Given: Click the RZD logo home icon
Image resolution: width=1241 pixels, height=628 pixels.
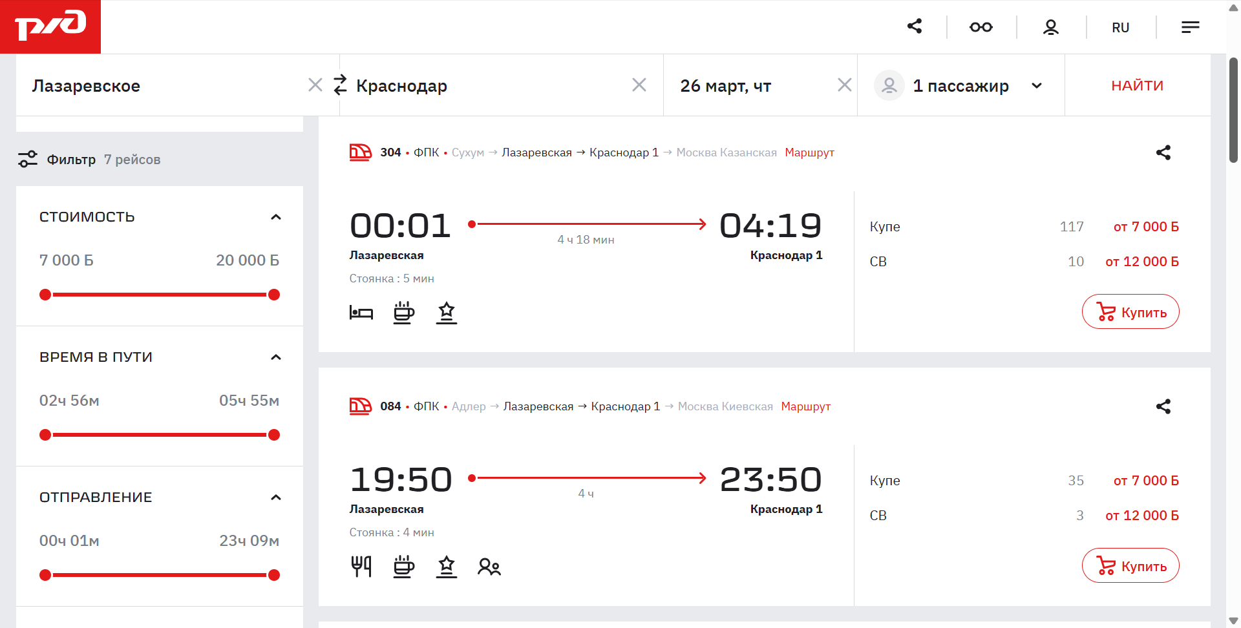Looking at the screenshot, I should (50, 26).
